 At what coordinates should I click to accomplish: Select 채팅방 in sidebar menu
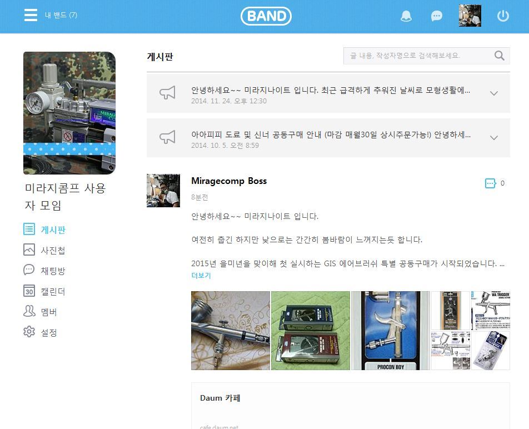[53, 271]
